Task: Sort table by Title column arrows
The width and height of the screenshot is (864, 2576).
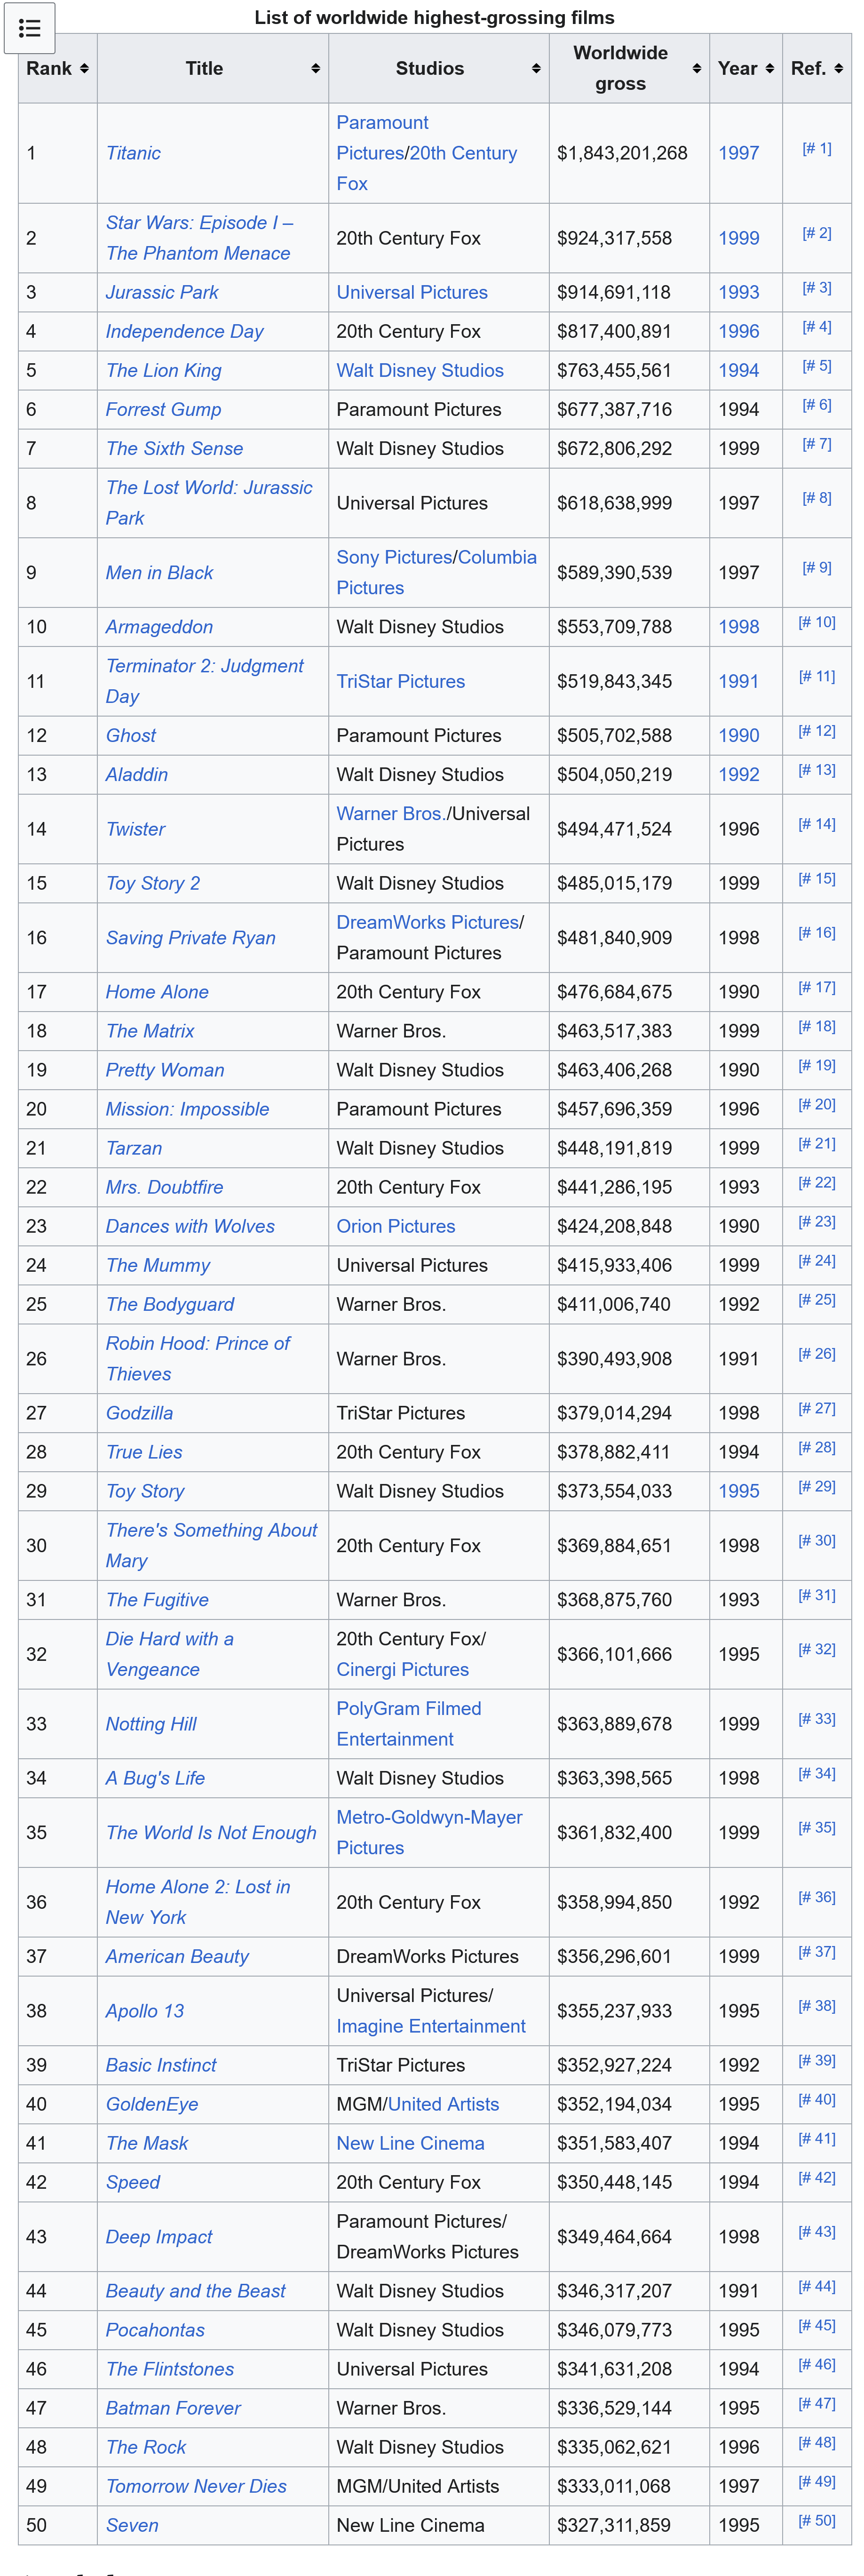Action: tap(315, 68)
